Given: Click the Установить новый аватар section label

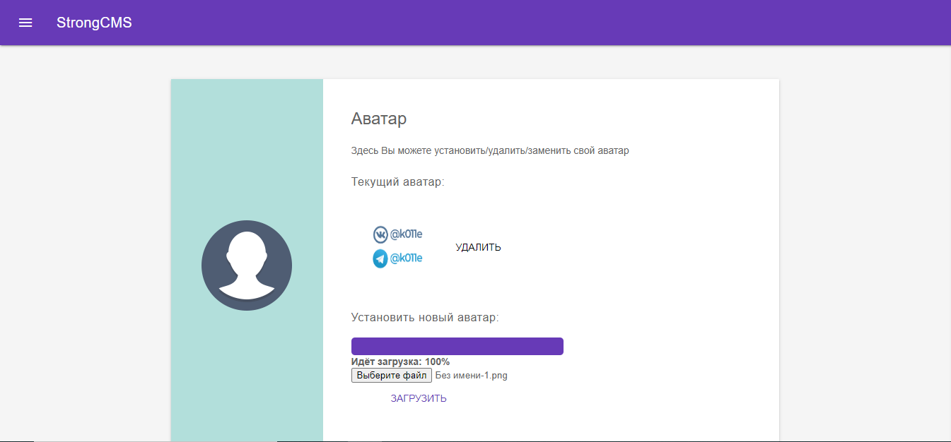Looking at the screenshot, I should [425, 318].
